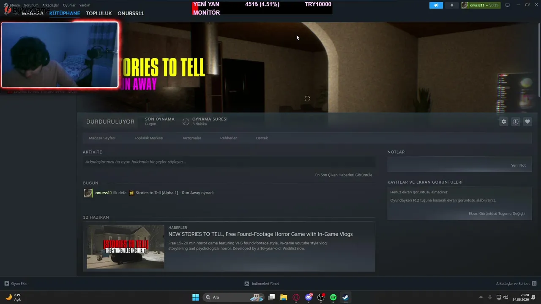
Task: Open the network tray icon
Action: tap(499, 297)
